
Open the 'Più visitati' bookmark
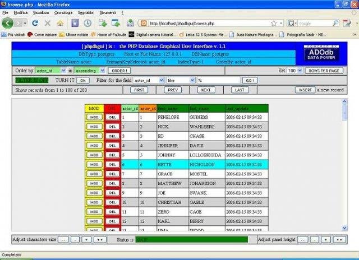[x=13, y=35]
